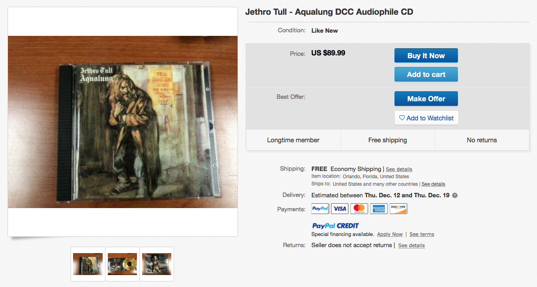
Task: Open See details link for shipping
Action: [399, 169]
